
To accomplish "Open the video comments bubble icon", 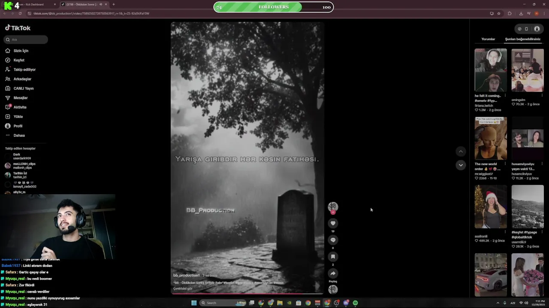I will (333, 240).
